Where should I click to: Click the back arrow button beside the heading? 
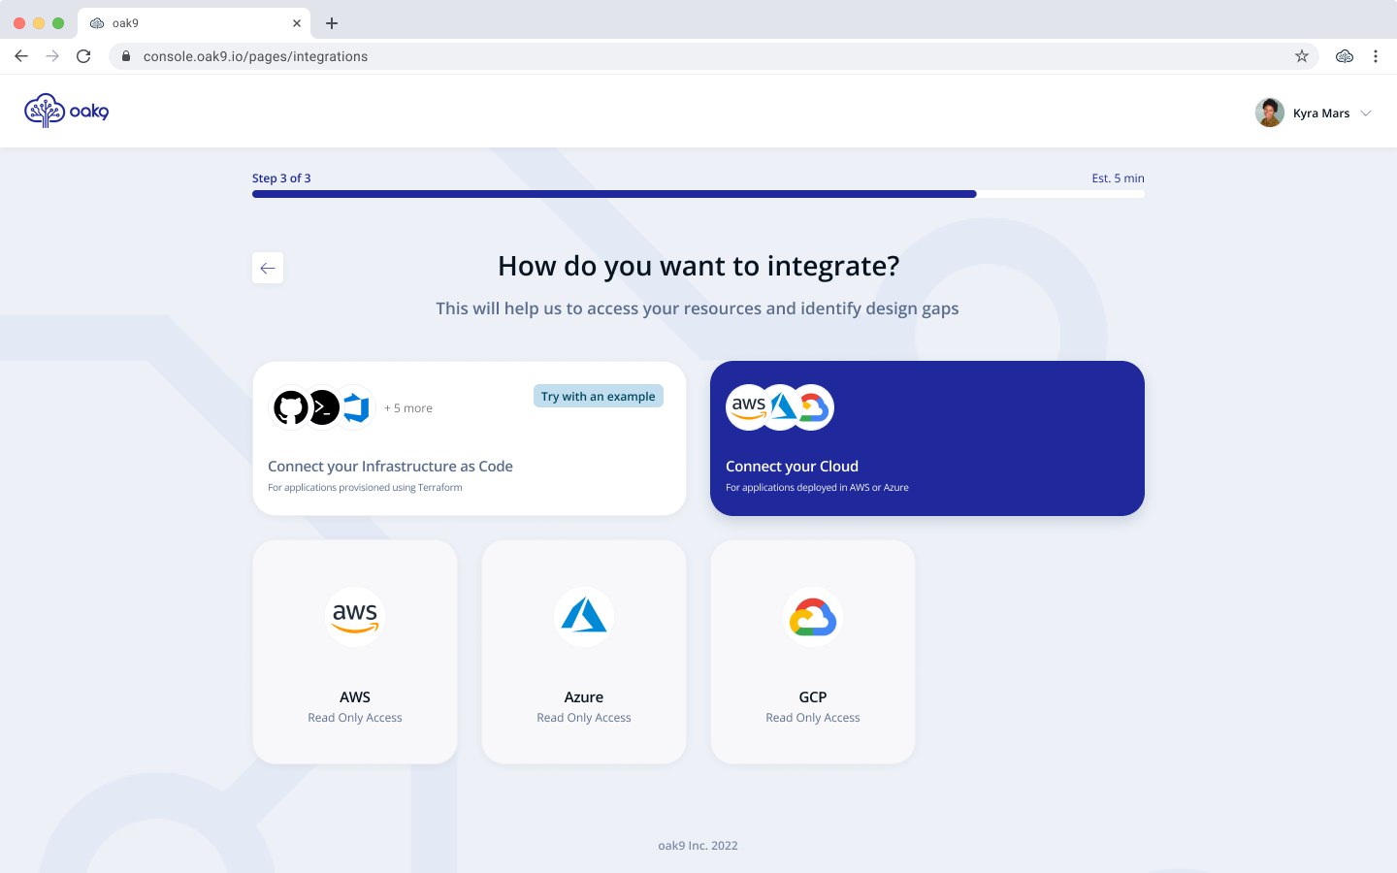point(268,268)
